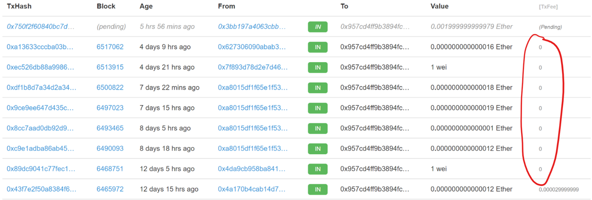The height and width of the screenshot is (200, 592).
Task: Open pending transaction 0x750f2f60840bc7d
Action: [x=40, y=27]
